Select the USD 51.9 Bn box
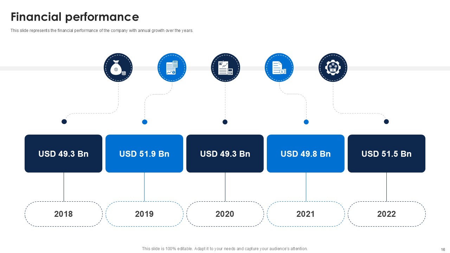 pyautogui.click(x=144, y=154)
